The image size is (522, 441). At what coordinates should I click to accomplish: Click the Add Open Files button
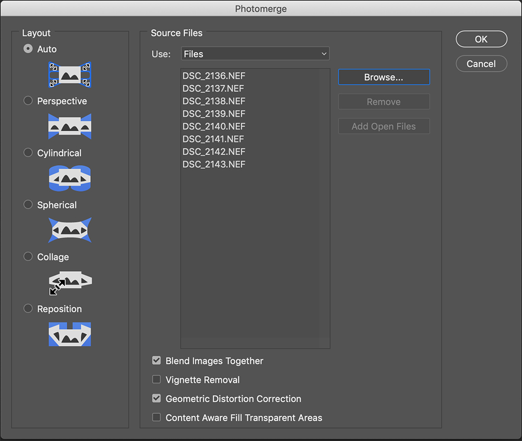(x=384, y=126)
